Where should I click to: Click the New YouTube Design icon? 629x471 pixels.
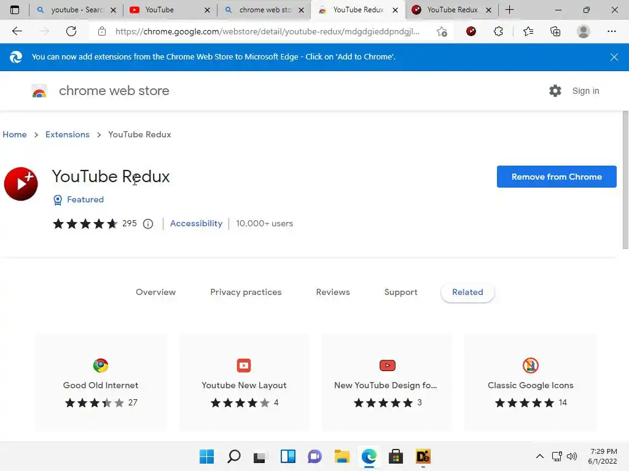387,366
